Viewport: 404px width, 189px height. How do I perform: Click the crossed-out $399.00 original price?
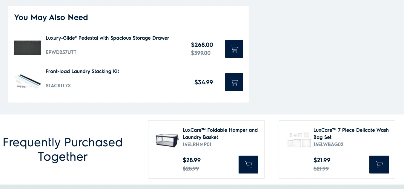pos(201,53)
